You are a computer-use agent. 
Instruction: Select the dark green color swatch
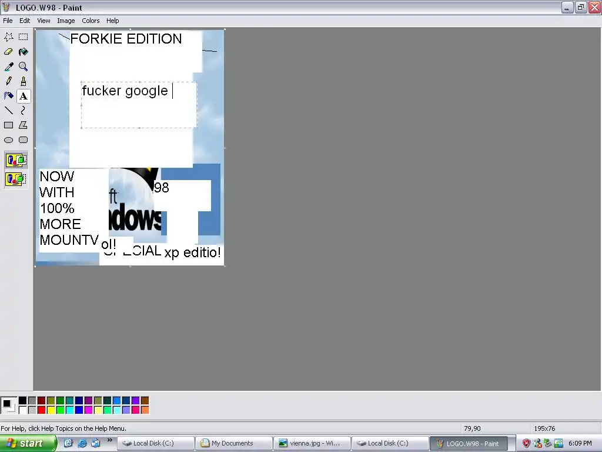61,401
